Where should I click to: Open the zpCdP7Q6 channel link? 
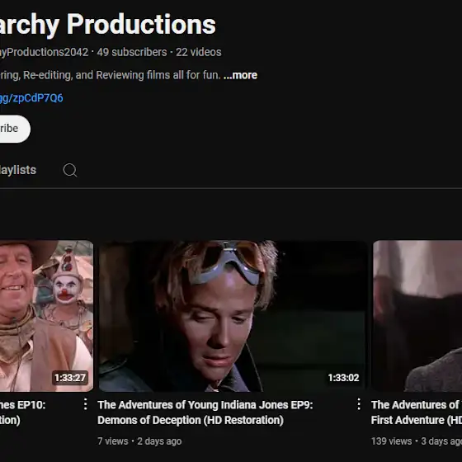(31, 98)
